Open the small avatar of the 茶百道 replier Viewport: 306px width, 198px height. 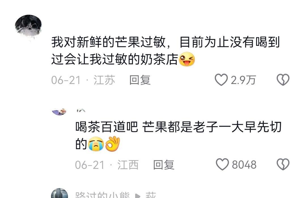(x=59, y=112)
